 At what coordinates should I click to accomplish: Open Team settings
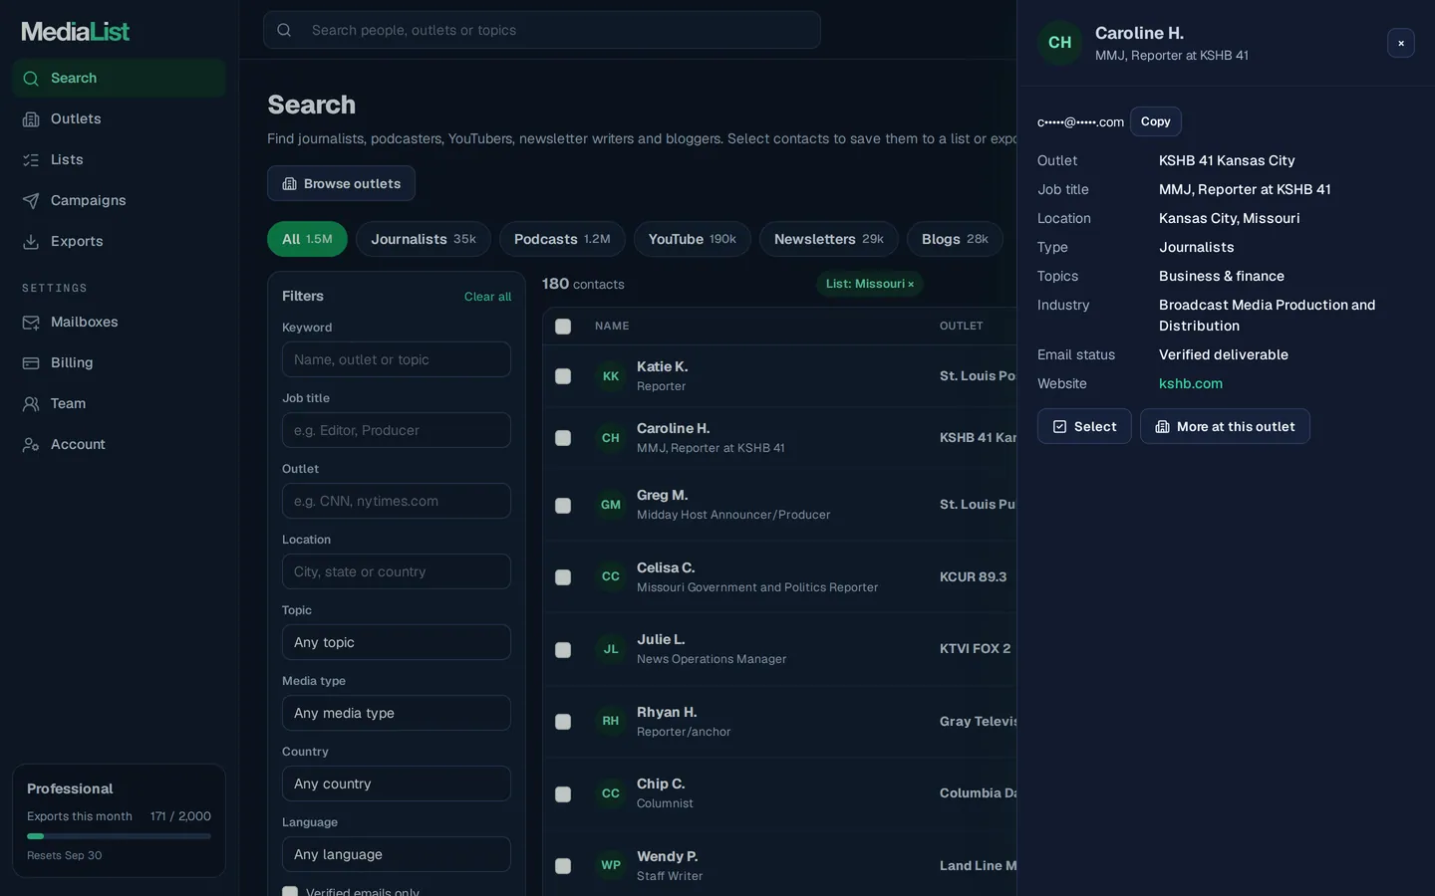pyautogui.click(x=119, y=403)
